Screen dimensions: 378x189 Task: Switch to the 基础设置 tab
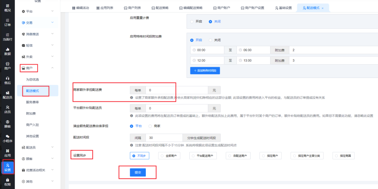pos(283,8)
